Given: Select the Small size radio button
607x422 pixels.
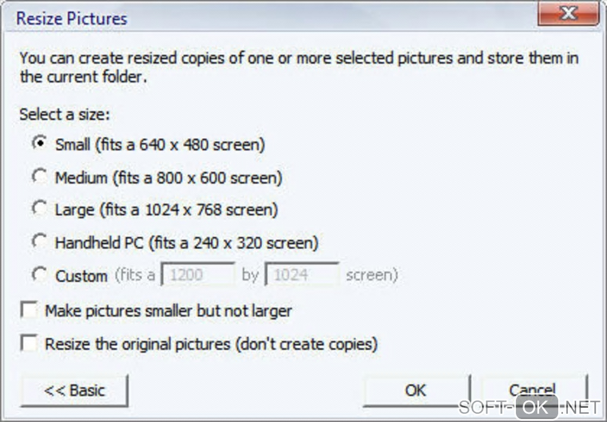Looking at the screenshot, I should (39, 143).
